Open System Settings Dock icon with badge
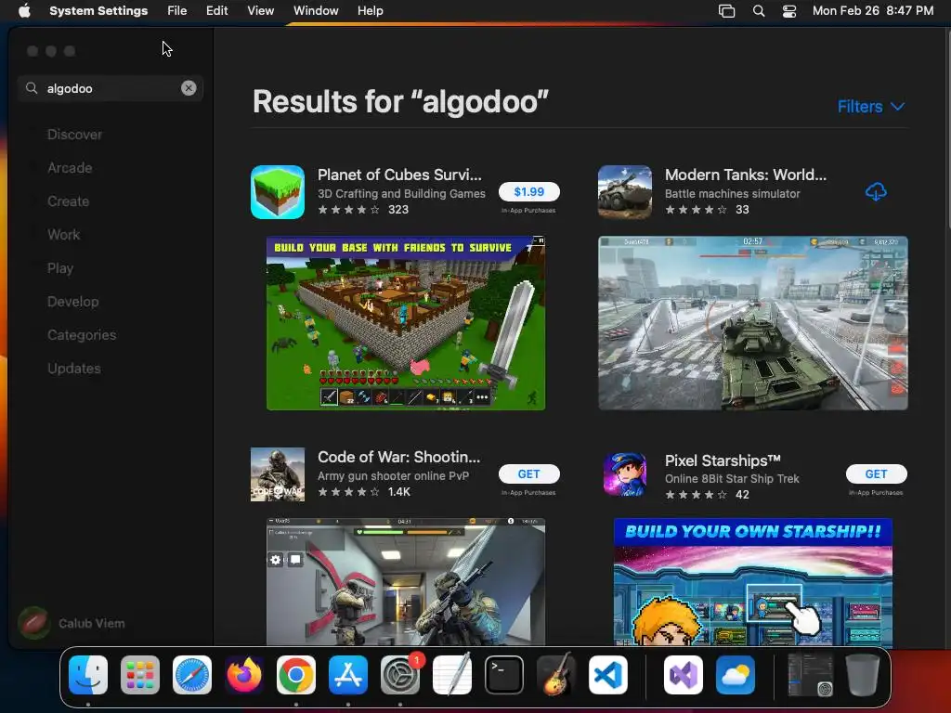Viewport: 951px width, 713px height. coord(400,675)
